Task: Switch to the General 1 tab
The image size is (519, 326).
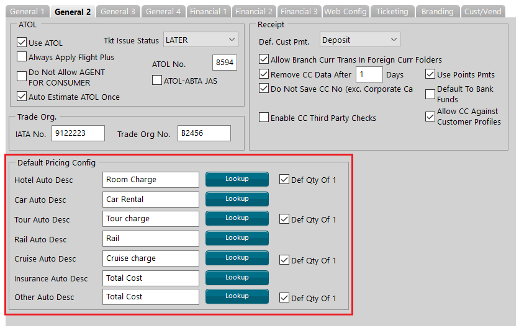Action: [27, 12]
